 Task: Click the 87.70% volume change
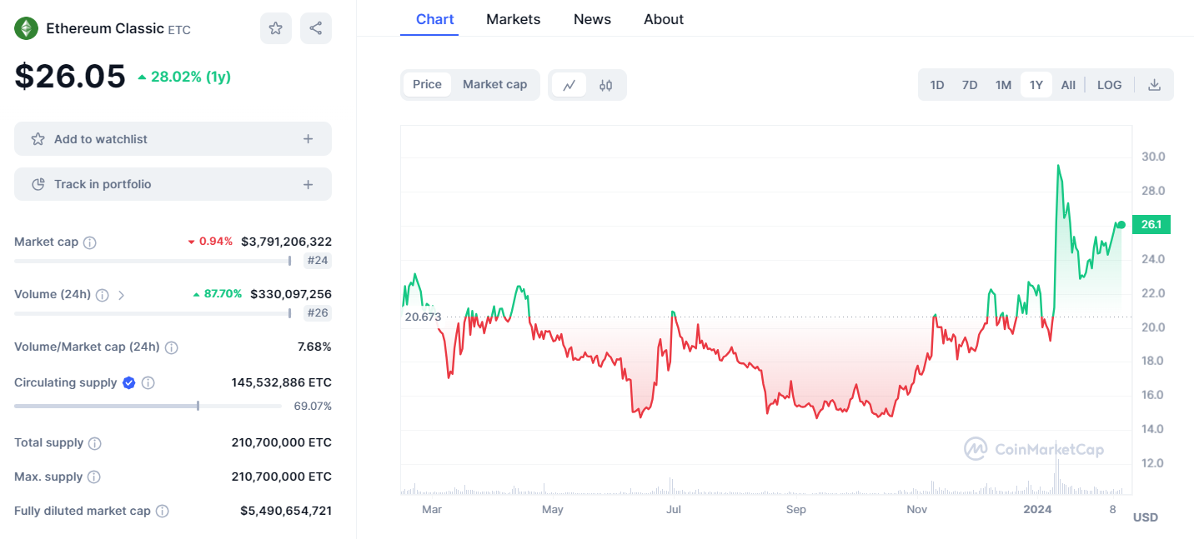pos(217,294)
